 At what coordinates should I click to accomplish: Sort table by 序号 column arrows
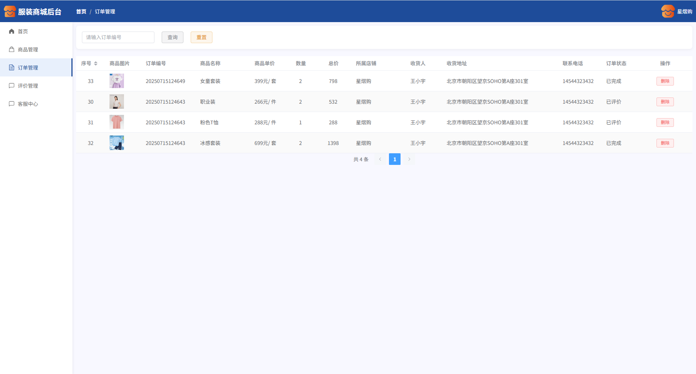click(x=96, y=63)
